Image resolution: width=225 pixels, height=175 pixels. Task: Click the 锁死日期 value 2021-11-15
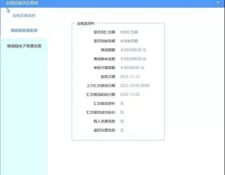[x=130, y=77]
